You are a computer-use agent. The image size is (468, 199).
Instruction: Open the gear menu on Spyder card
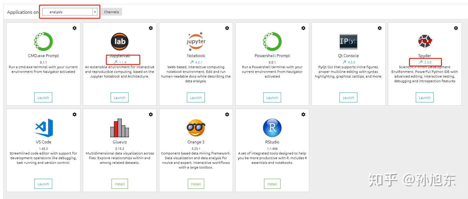click(456, 28)
